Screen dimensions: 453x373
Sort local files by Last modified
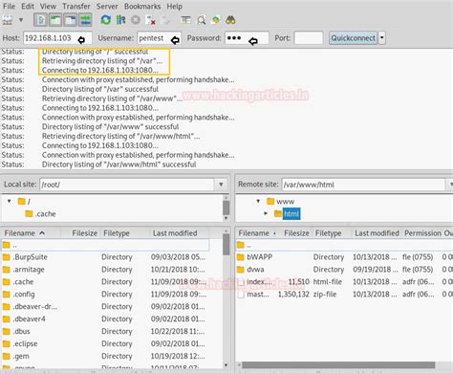(179, 233)
